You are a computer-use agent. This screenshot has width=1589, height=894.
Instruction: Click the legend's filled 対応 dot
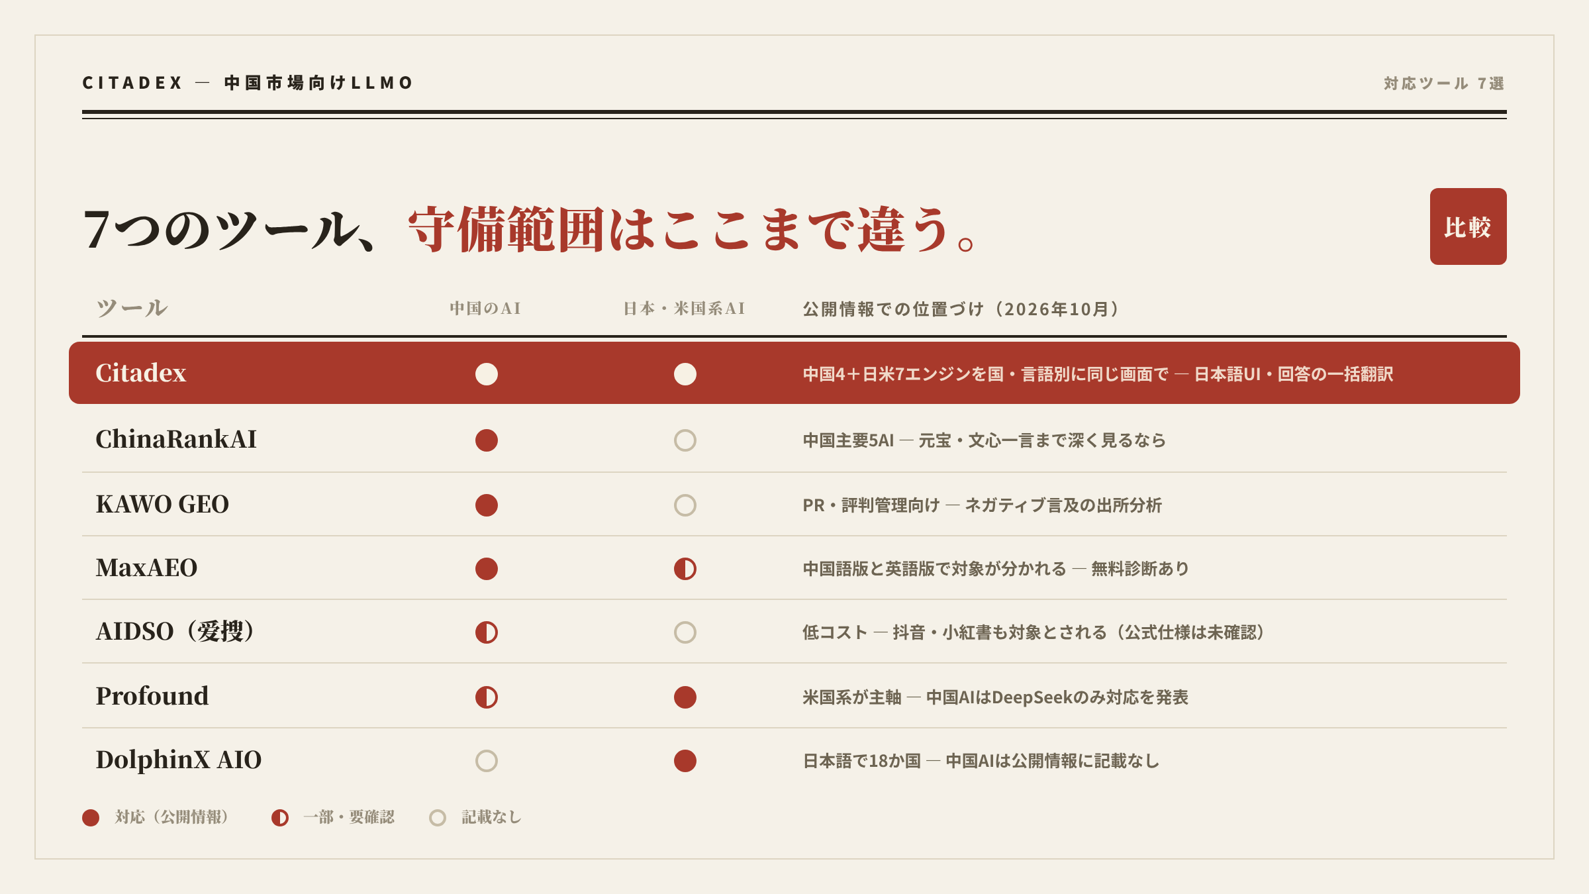91,818
